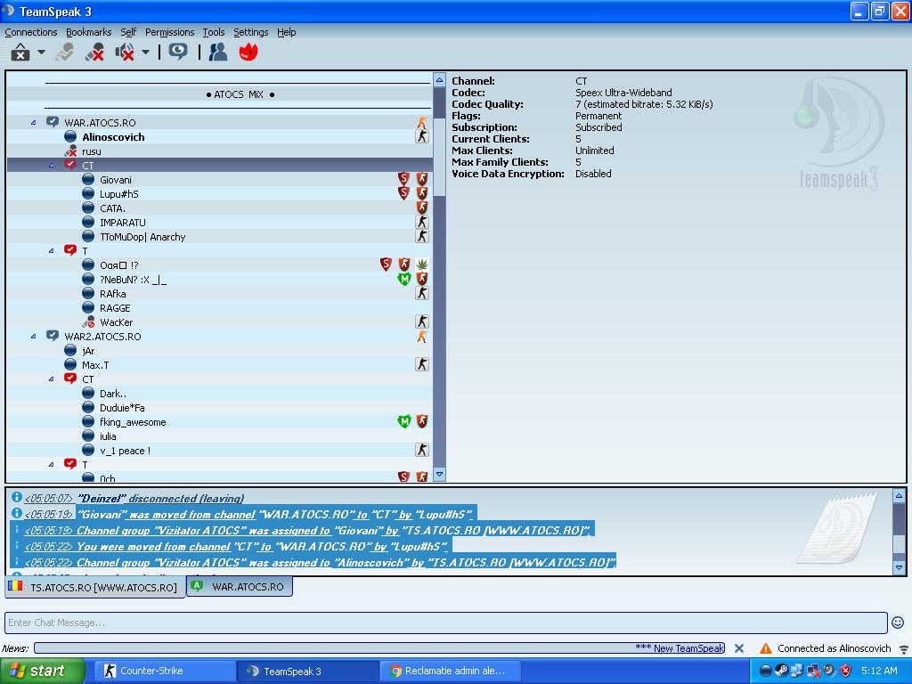
Task: Focus the Enter Chat Message field
Action: (x=445, y=623)
